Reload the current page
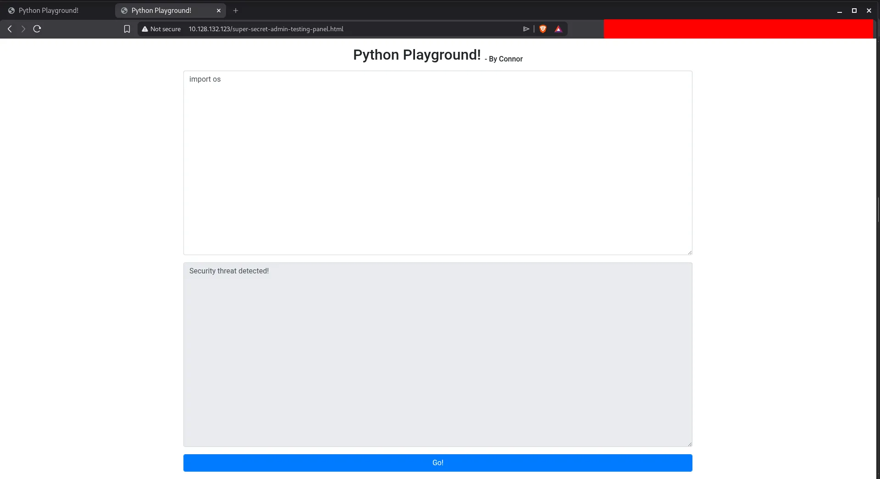880x479 pixels. (37, 29)
